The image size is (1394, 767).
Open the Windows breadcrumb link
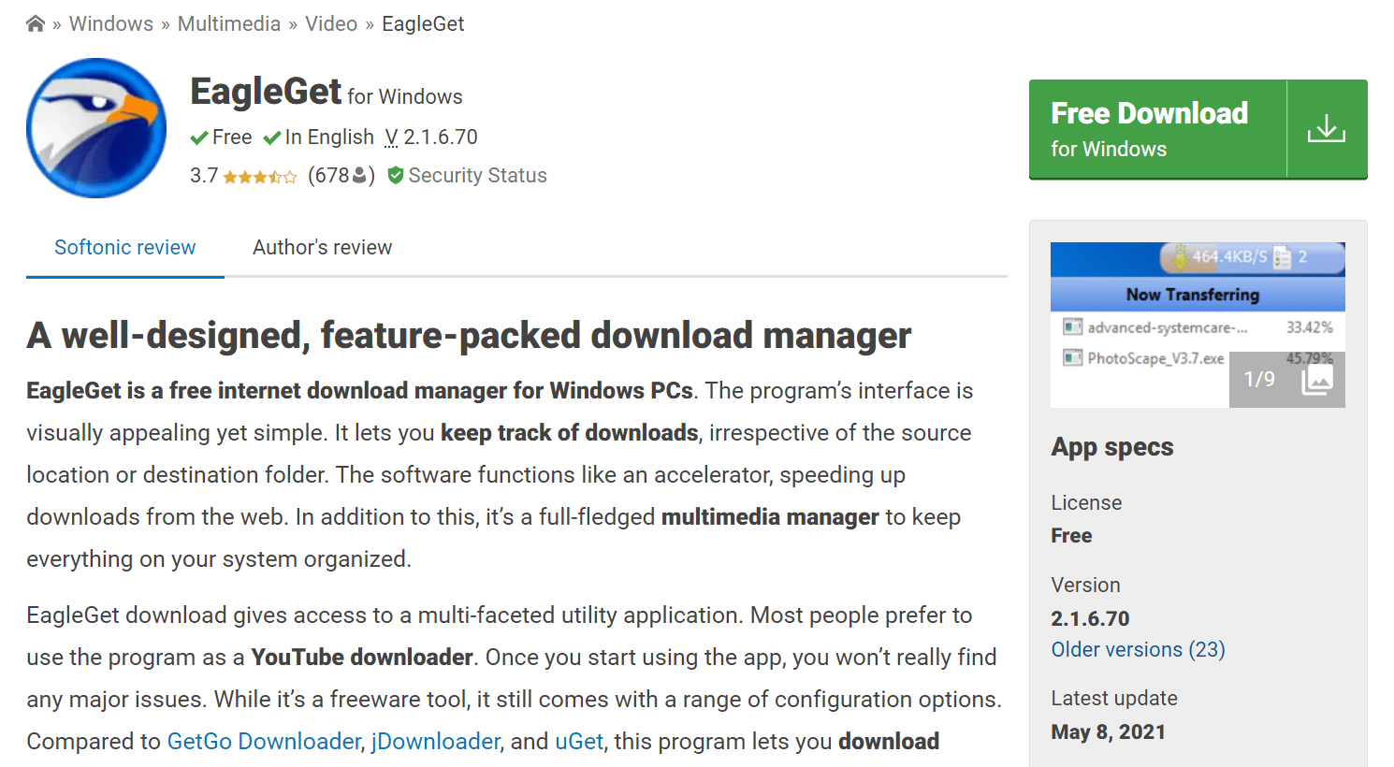point(111,23)
